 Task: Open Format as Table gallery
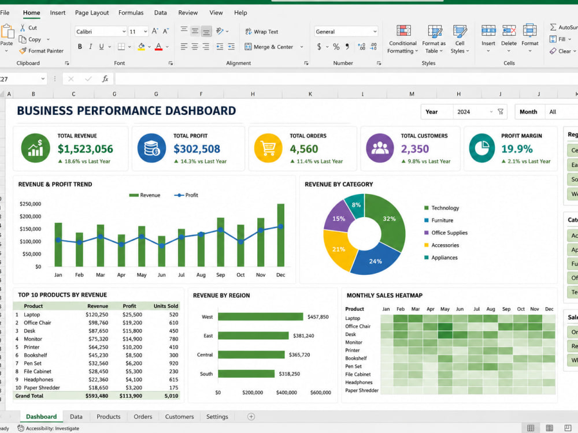[x=434, y=39]
